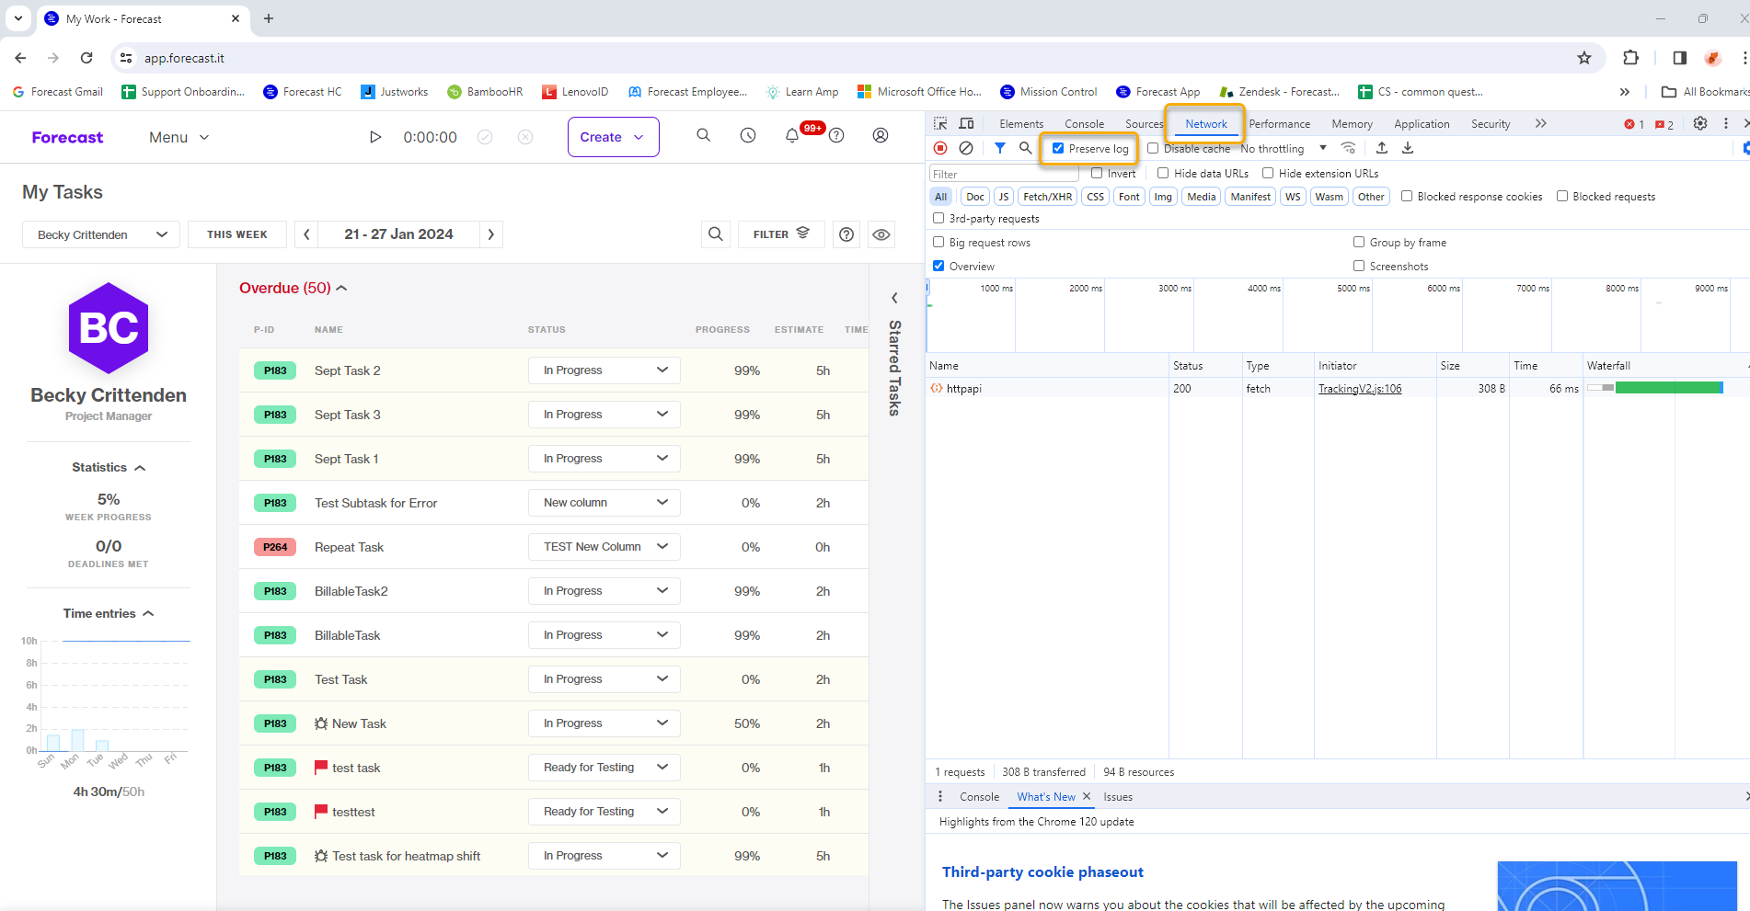Toggle DevTools device toolbar icon

point(966,123)
